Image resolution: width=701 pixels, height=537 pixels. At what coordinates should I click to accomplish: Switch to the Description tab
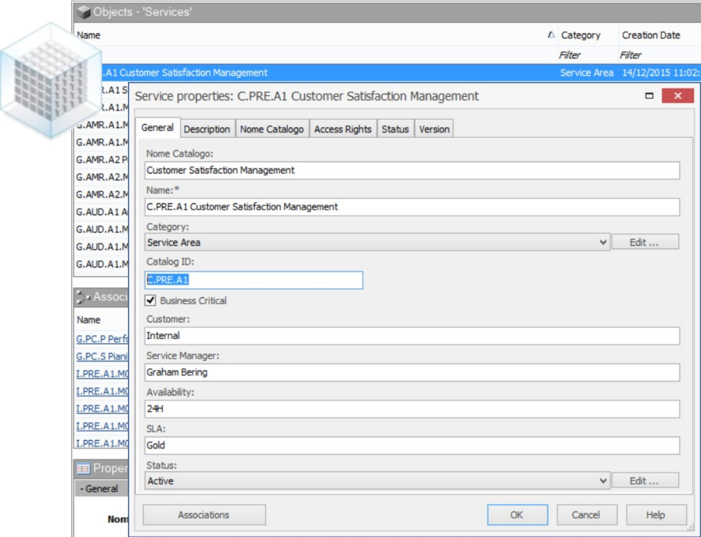[x=207, y=129]
